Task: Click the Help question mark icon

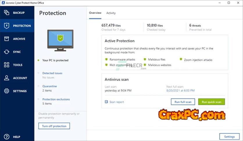Action: click(x=6, y=137)
